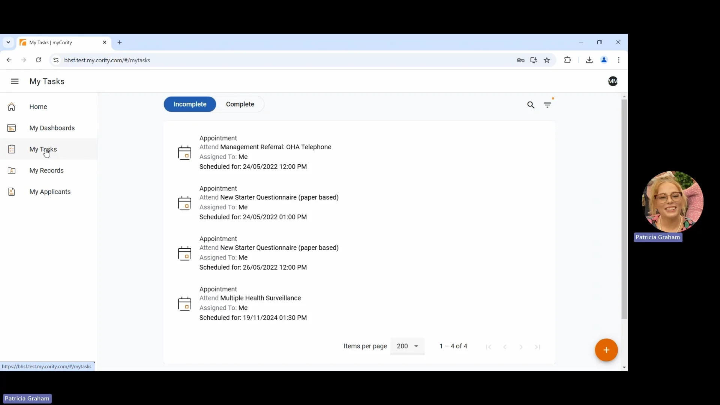Image resolution: width=720 pixels, height=405 pixels.
Task: Open the navigation hamburger menu
Action: (x=14, y=81)
